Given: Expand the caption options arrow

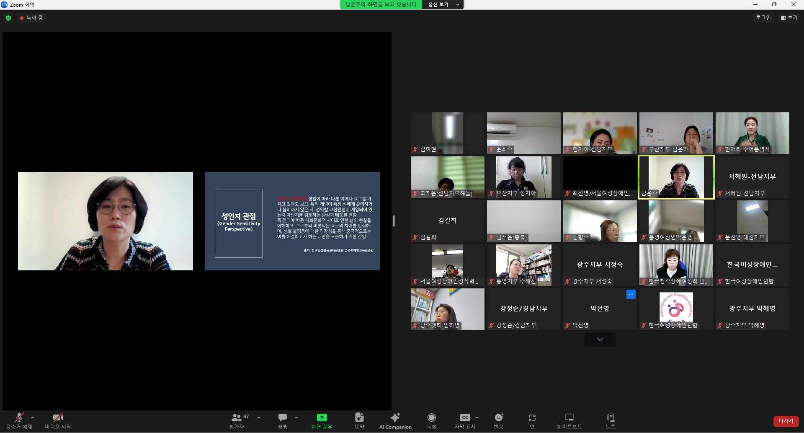Looking at the screenshot, I should point(477,417).
